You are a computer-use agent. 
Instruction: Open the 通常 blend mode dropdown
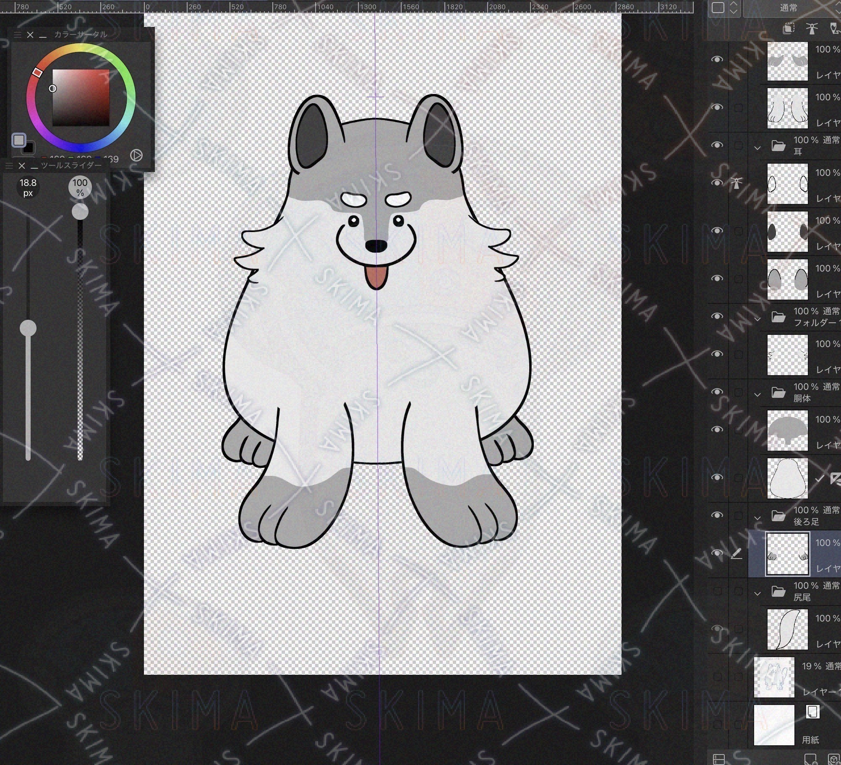[789, 8]
